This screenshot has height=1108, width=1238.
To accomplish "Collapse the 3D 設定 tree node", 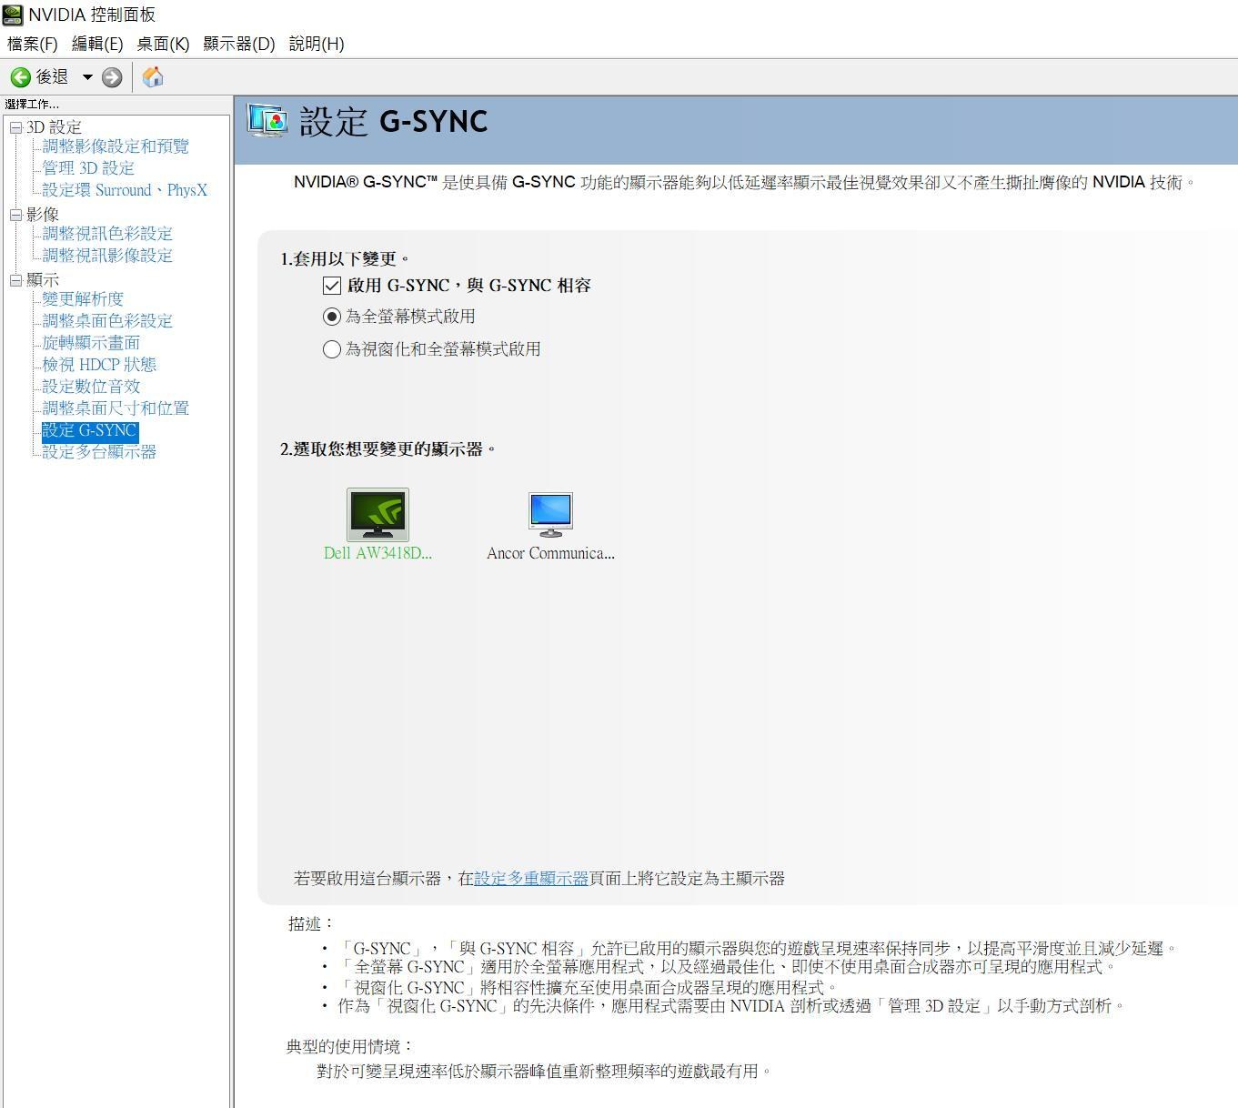I will pyautogui.click(x=15, y=128).
